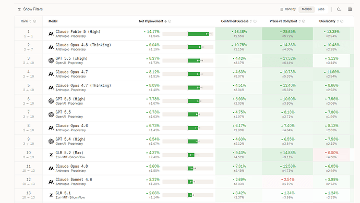
Task: Open the GPT 5.5 (xHigh) model
Action: 71,58
